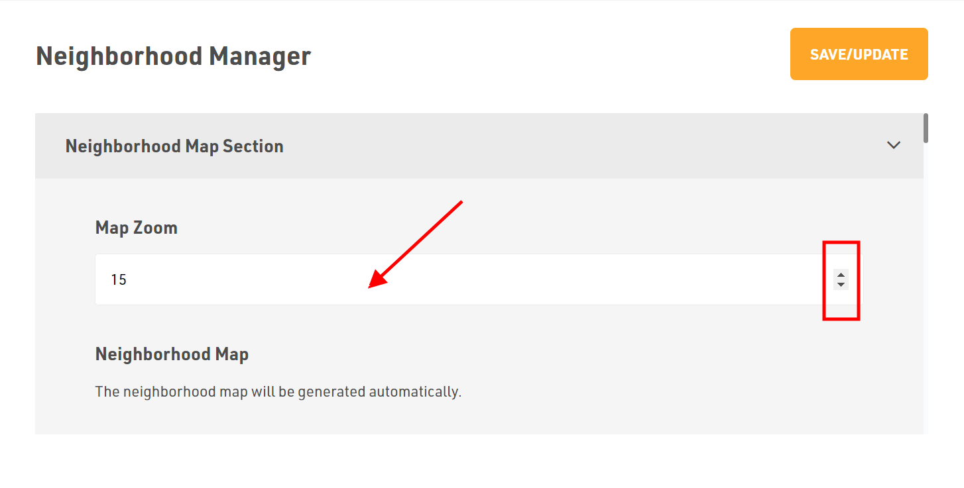Click the word Manager in the page title
Viewport: 964px width, 488px height.
pyautogui.click(x=260, y=56)
